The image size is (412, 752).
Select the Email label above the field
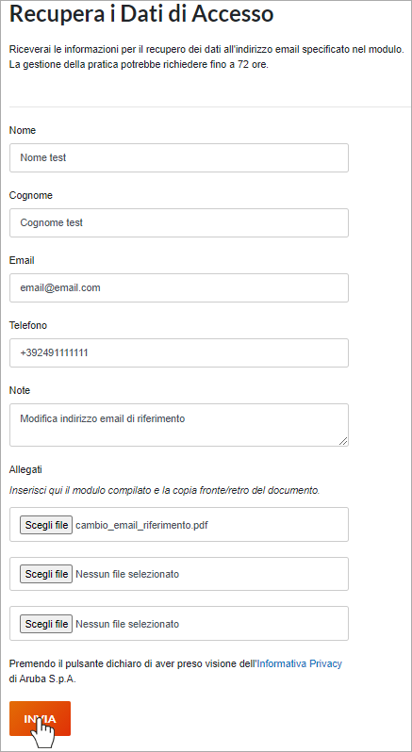pyautogui.click(x=22, y=260)
